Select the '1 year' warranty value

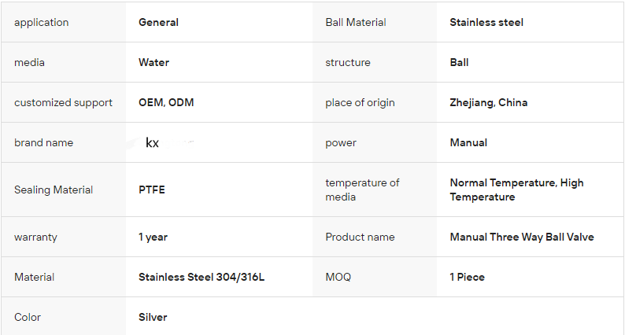click(153, 237)
